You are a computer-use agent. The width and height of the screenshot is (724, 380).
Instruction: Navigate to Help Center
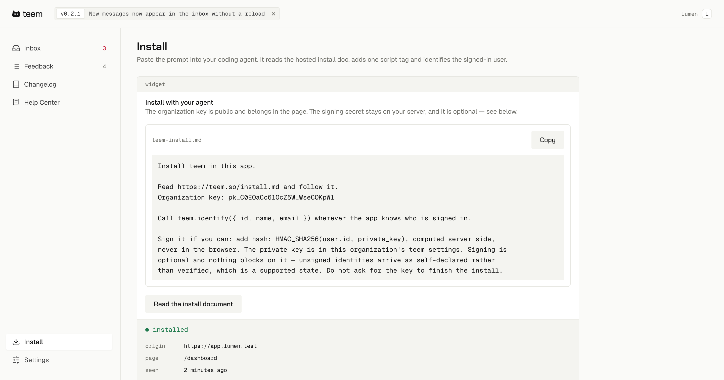pos(59,102)
